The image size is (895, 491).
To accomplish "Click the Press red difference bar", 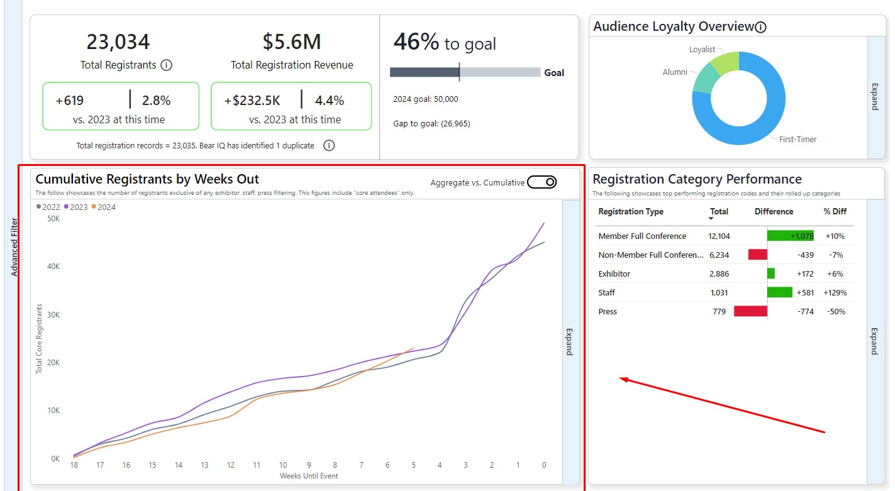I will coord(750,311).
